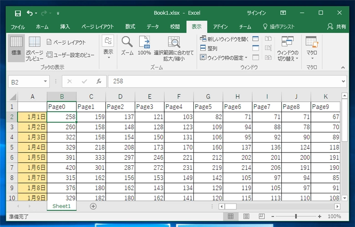Select cell containing 1月4日
The height and width of the screenshot is (227, 355).
pos(32,147)
